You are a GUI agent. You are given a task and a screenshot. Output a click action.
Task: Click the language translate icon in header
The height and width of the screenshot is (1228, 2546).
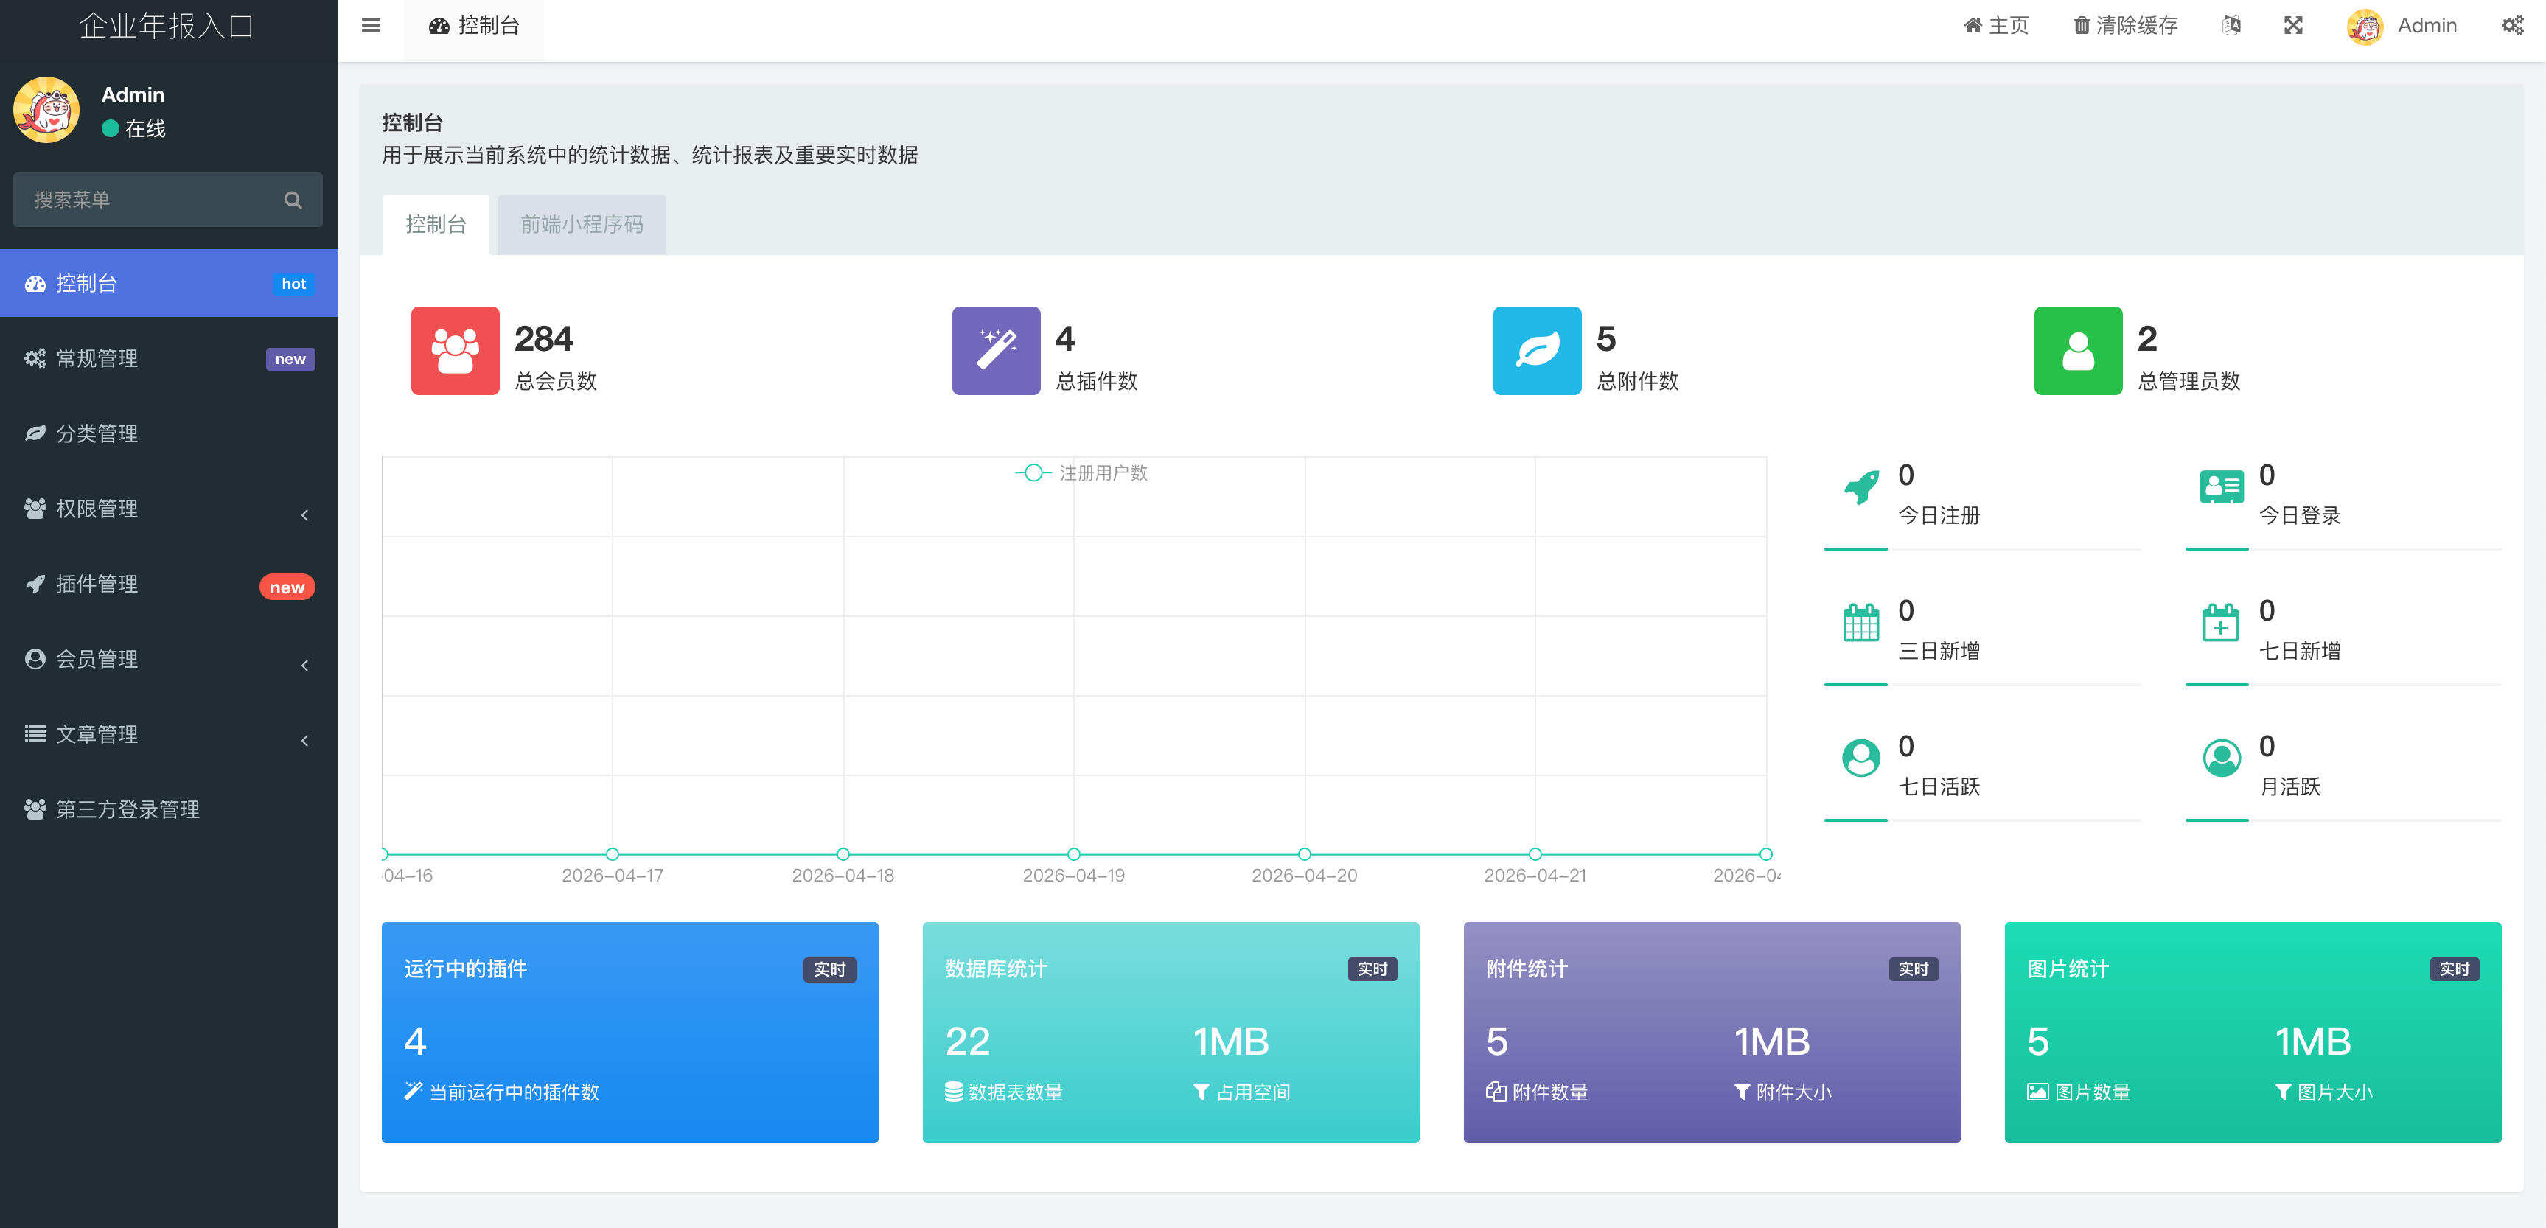2231,26
